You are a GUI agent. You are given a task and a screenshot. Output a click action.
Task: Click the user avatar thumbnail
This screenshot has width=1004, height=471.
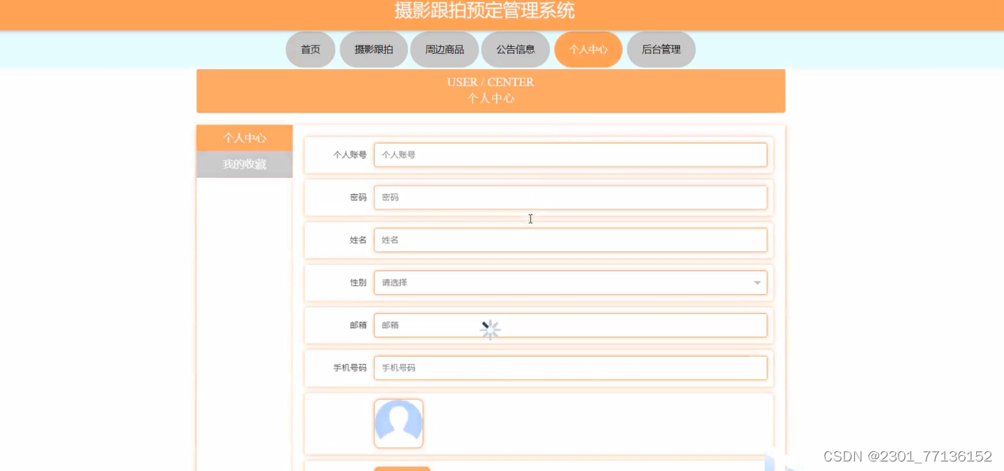[399, 423]
